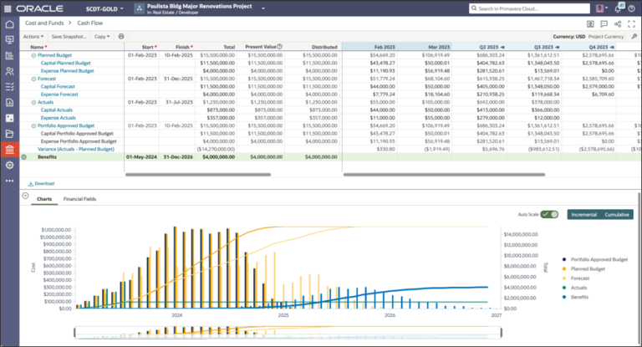Click the Save Snapshot button
This screenshot has height=347, width=642.
[68, 37]
